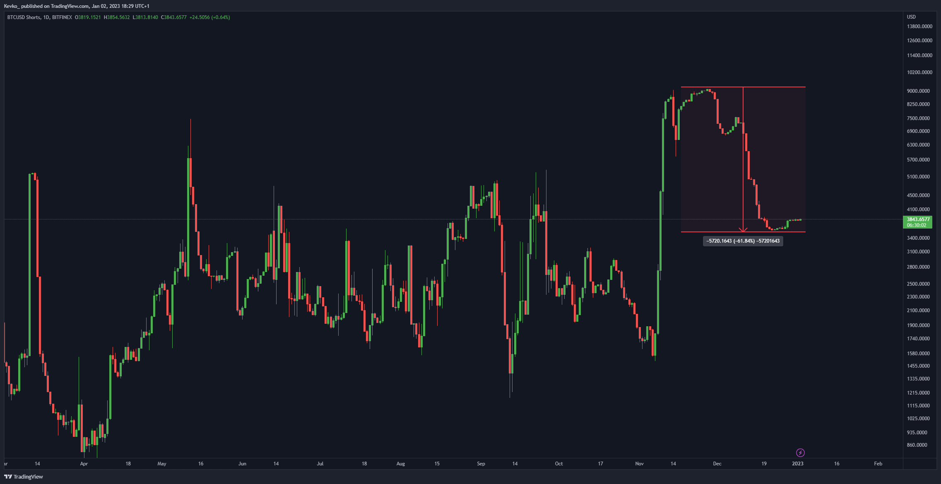Click the 9000.0000 price axis label

(x=918, y=91)
